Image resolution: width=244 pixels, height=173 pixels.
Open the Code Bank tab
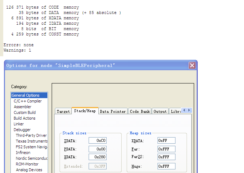140,111
